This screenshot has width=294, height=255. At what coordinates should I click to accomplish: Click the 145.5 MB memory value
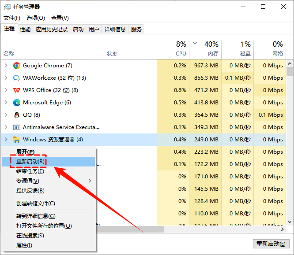[x=206, y=189]
